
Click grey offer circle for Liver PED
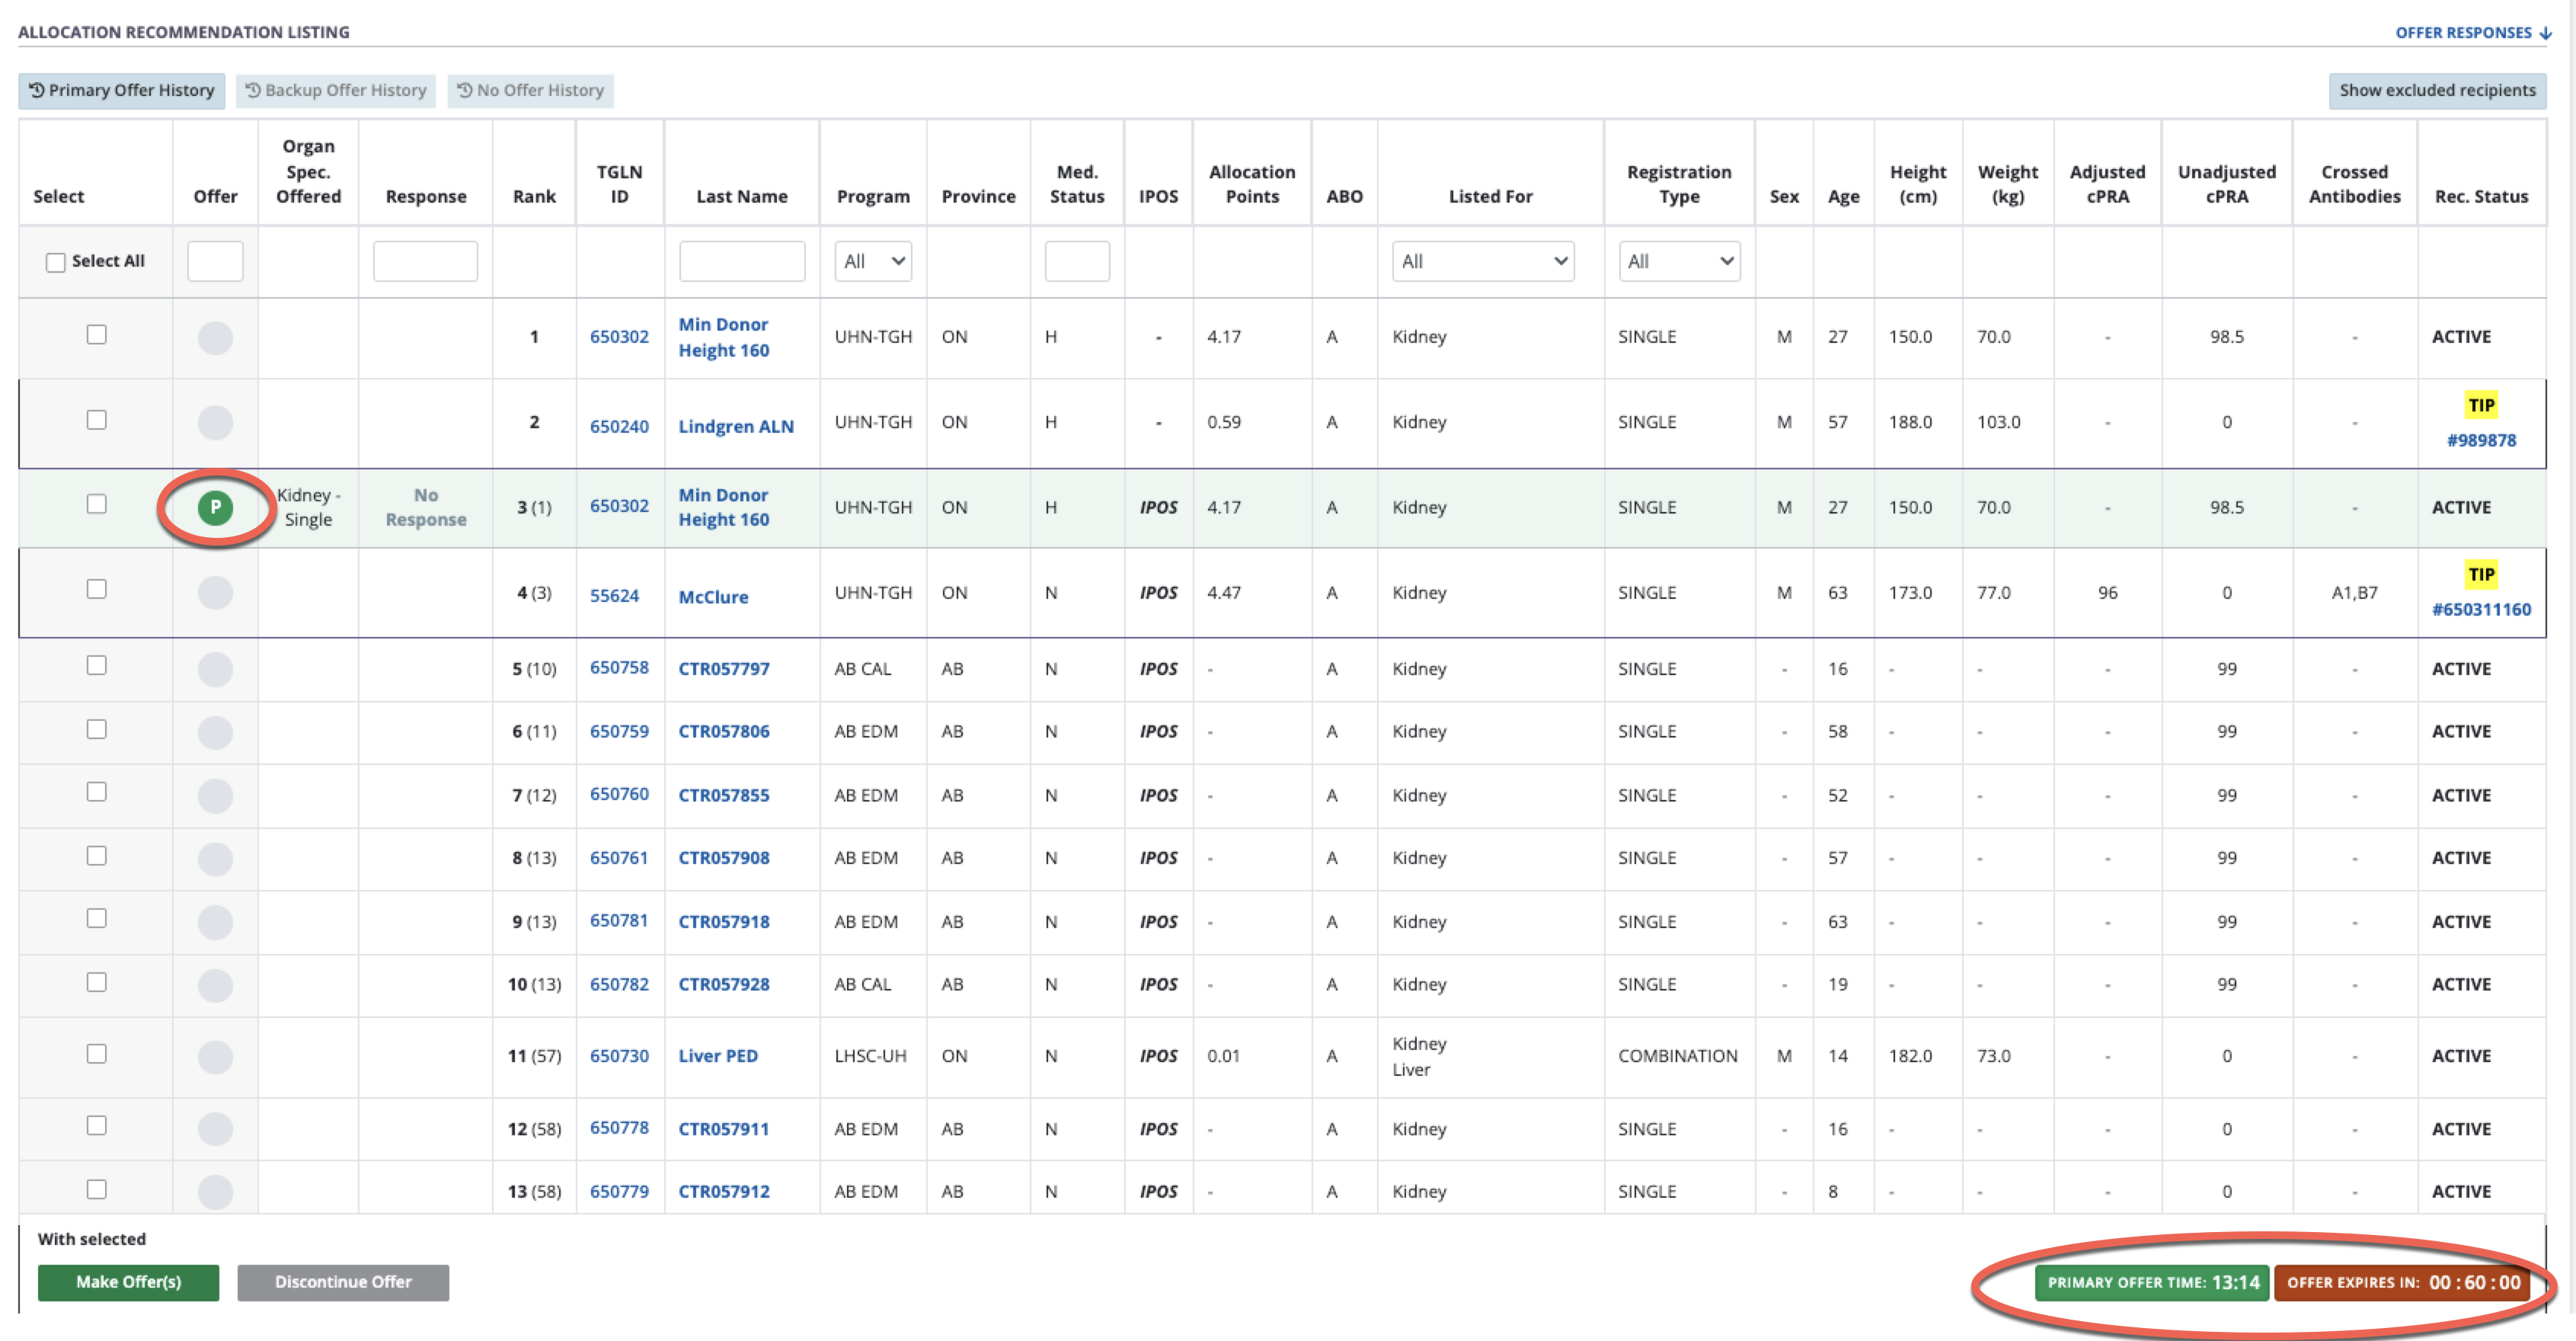215,1056
